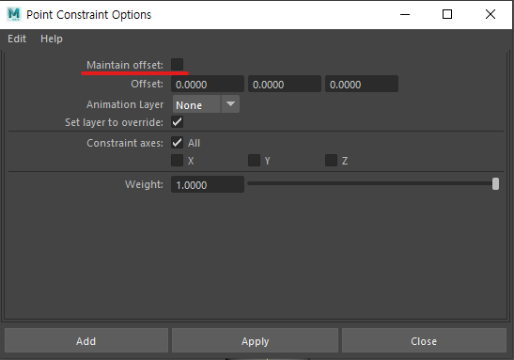The height and width of the screenshot is (360, 514).
Task: Enable the Maintain offset checkbox
Action: [x=177, y=64]
